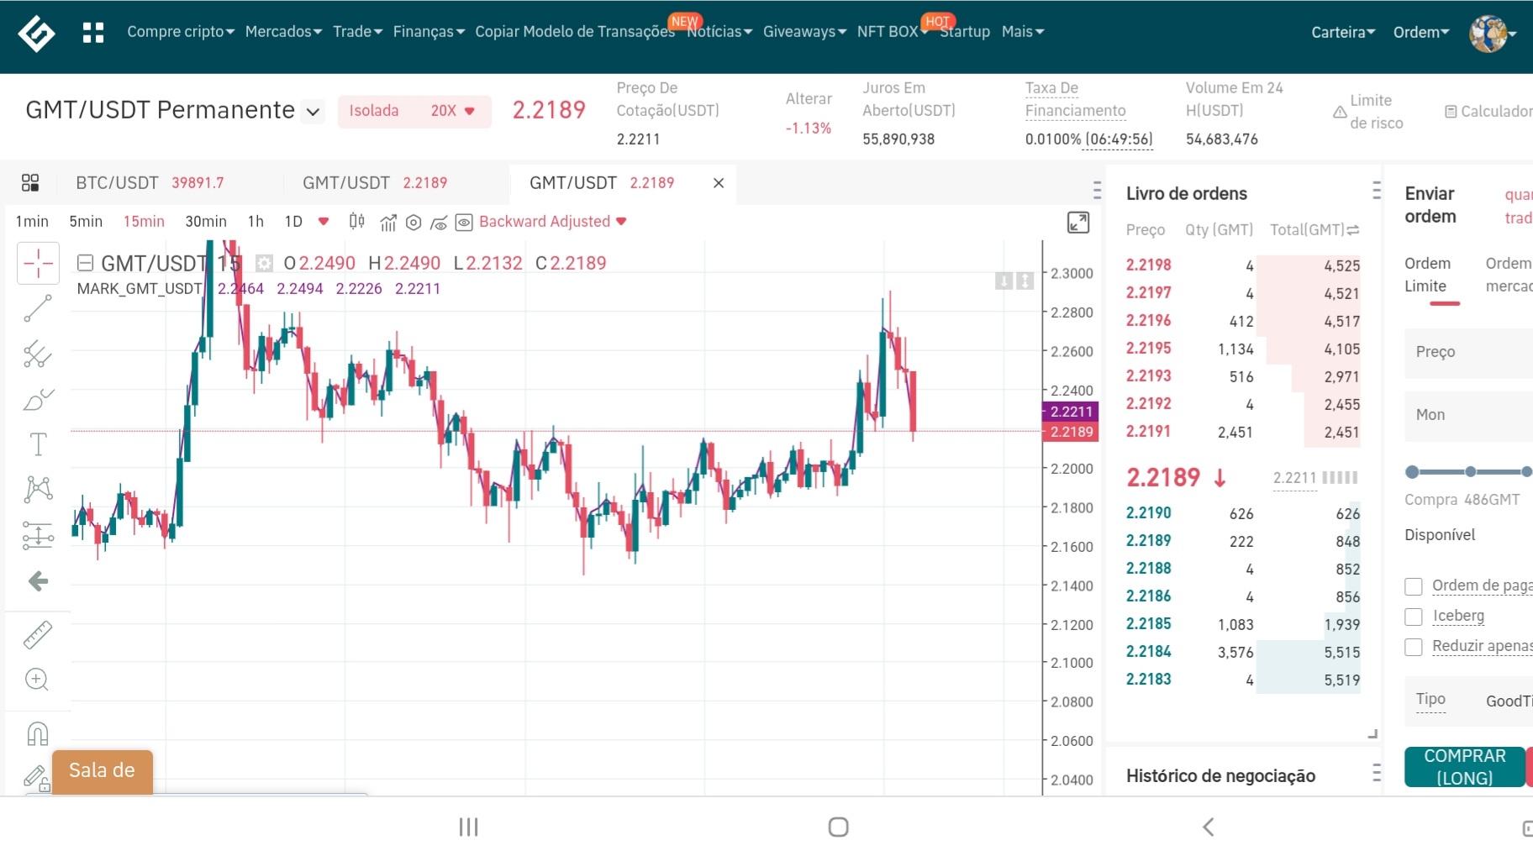This screenshot has width=1533, height=856.
Task: Enable the Iceberg checkbox
Action: point(1414,617)
